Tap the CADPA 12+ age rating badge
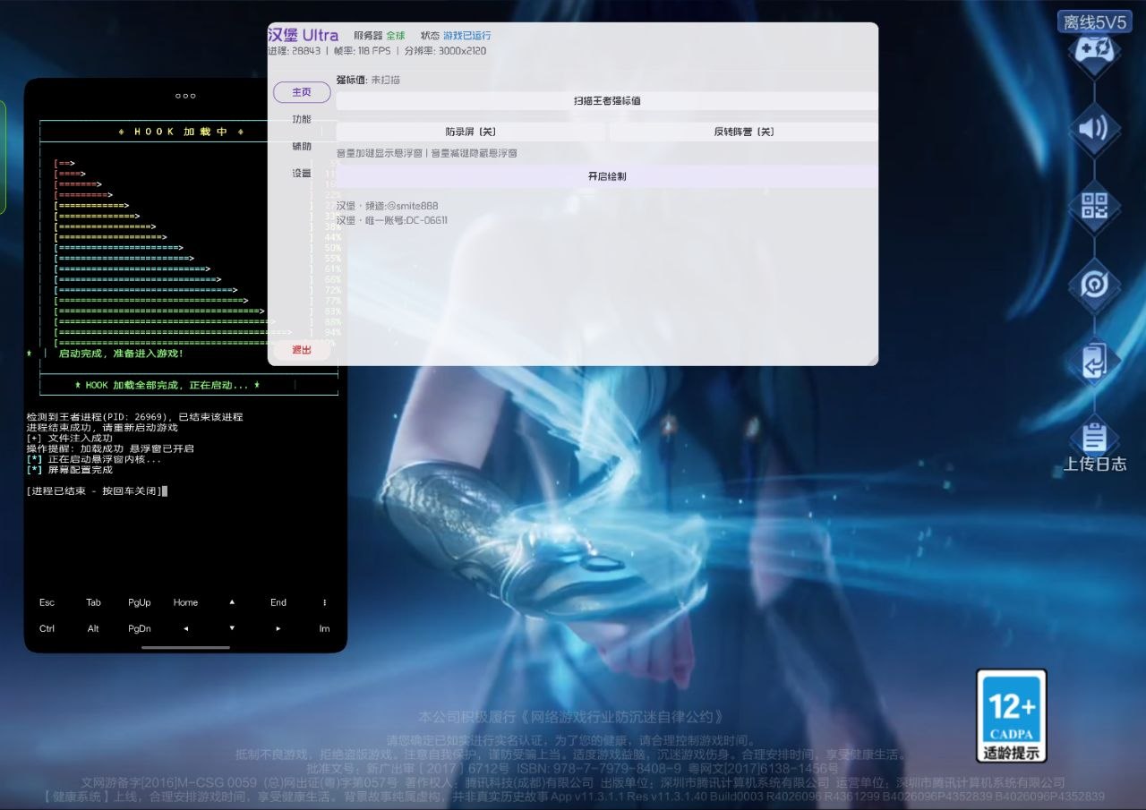The height and width of the screenshot is (810, 1146). (1012, 716)
